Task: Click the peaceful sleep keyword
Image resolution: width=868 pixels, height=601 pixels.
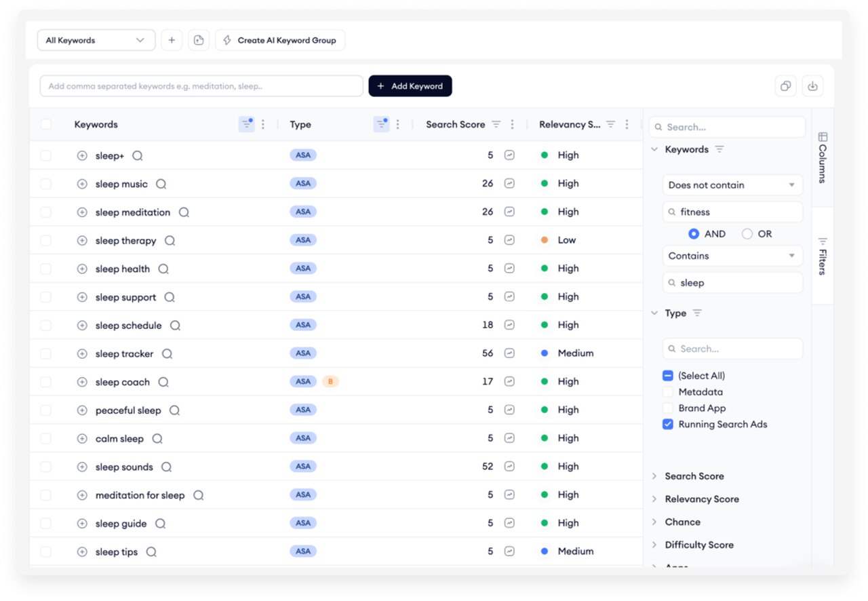Action: pos(128,410)
